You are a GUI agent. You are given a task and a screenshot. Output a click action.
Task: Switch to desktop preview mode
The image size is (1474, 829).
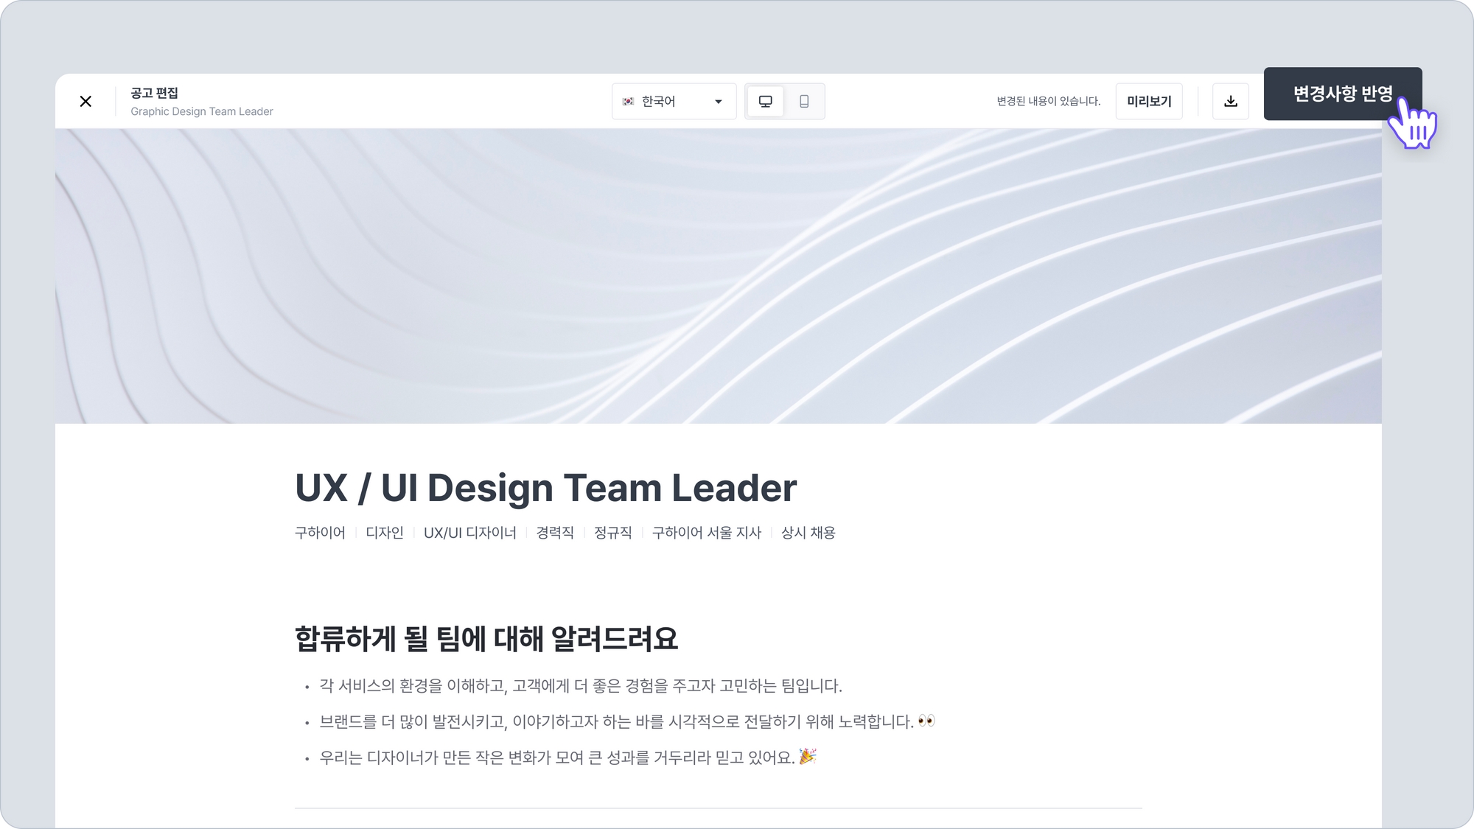pyautogui.click(x=766, y=102)
